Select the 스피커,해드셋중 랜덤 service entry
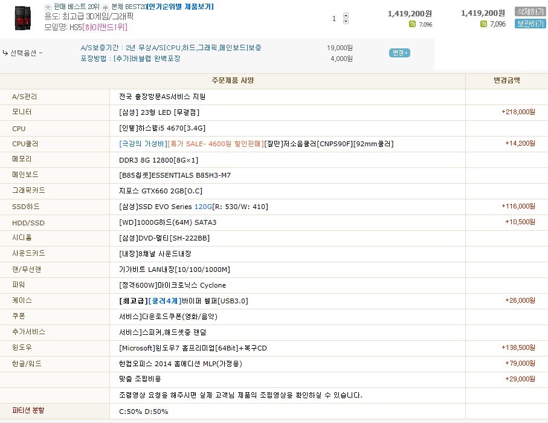Viewport: 548px width, 423px height. (163, 332)
